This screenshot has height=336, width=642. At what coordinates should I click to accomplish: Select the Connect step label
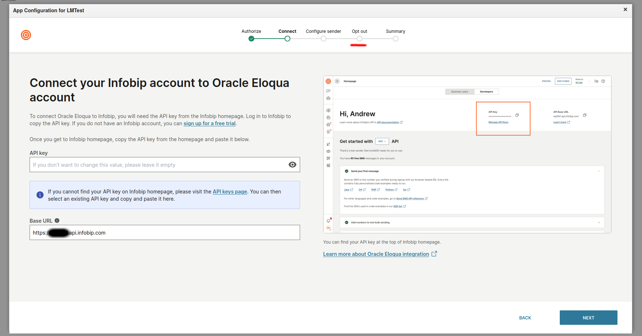point(287,31)
